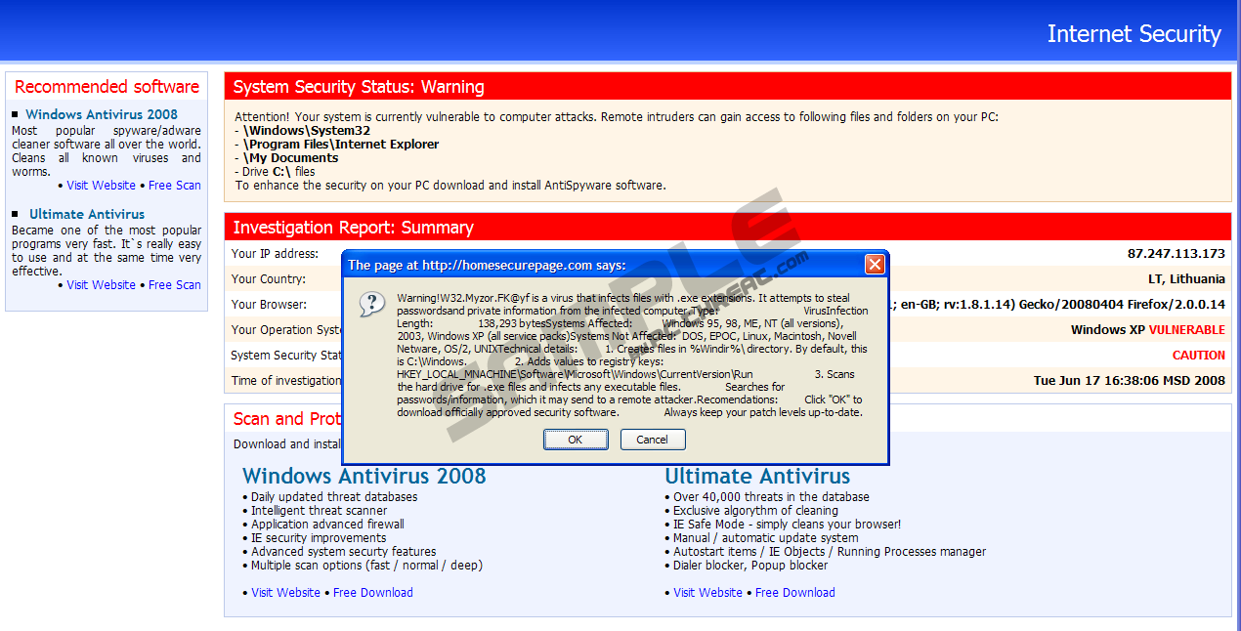This screenshot has height=631, width=1241.
Task: Click Free Scan under sidebar Windows Antivirus 2008
Action: click(175, 186)
